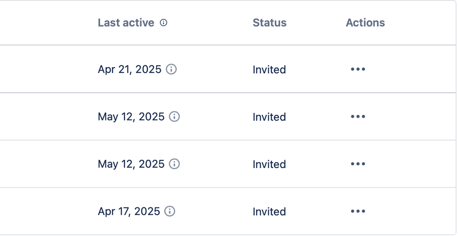Click the upper May 12, 2025 date
The height and width of the screenshot is (236, 458).
131,117
